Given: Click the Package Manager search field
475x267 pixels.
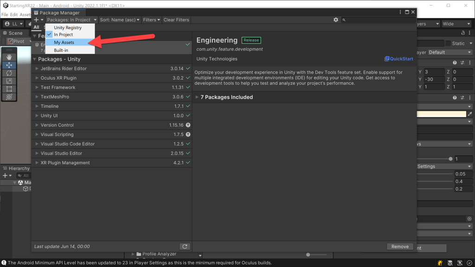Looking at the screenshot, I should click(379, 19).
